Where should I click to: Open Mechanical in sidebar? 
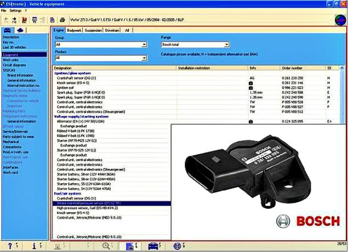10,142
